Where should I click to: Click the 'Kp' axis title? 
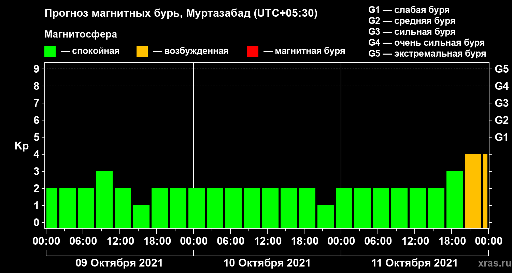pos(22,146)
